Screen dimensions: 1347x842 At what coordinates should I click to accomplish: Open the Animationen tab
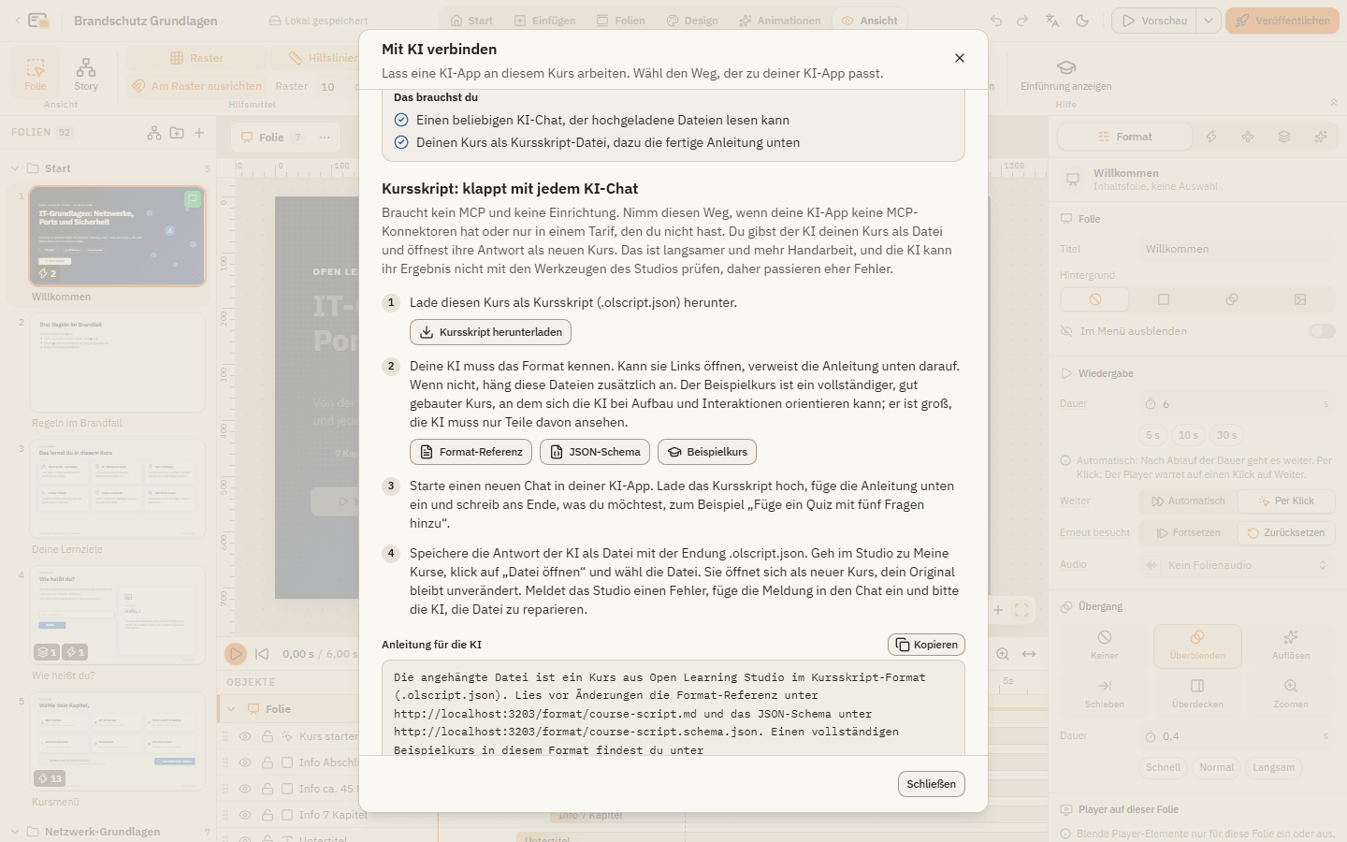tap(779, 21)
